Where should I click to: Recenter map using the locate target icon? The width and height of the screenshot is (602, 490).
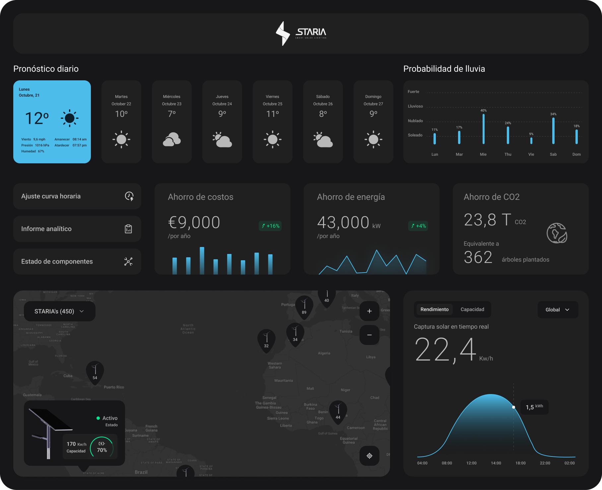(x=369, y=456)
